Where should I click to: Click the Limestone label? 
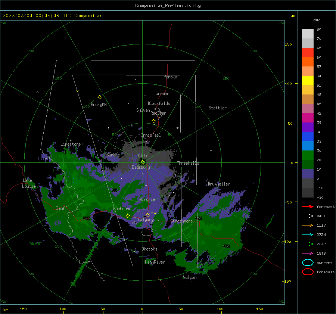coord(71,144)
